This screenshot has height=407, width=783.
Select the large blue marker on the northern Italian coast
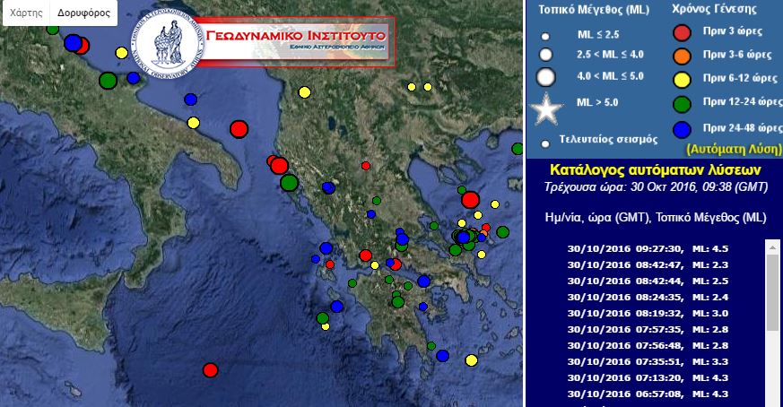[x=73, y=43]
